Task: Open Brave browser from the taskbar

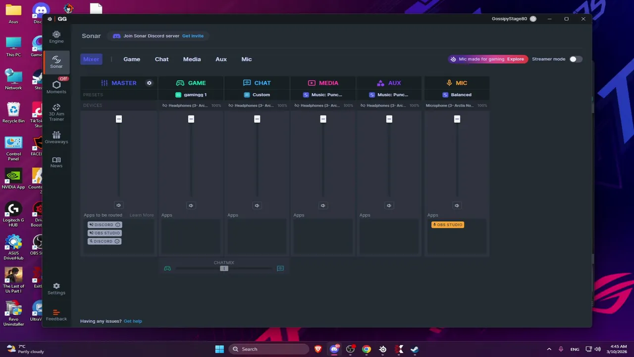Action: (x=318, y=349)
